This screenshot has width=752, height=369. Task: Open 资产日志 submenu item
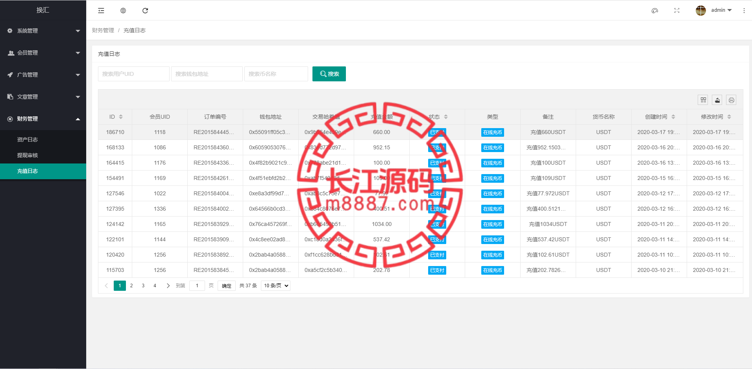coord(43,140)
